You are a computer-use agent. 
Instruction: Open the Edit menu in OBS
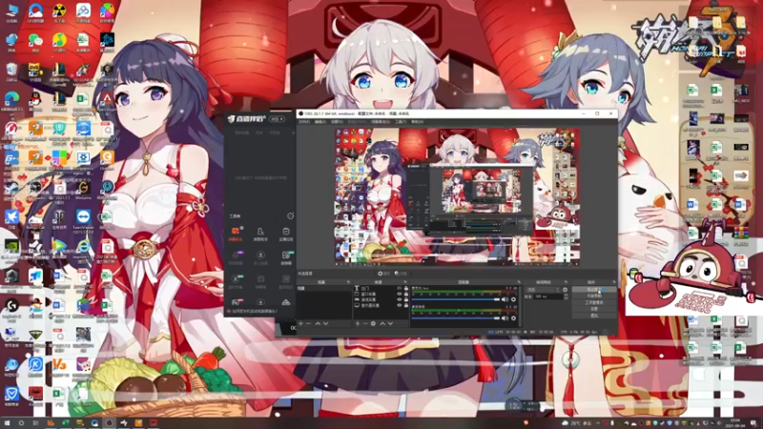click(x=320, y=122)
